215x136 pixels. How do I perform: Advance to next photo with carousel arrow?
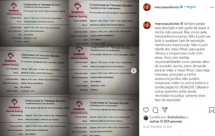point(134,71)
